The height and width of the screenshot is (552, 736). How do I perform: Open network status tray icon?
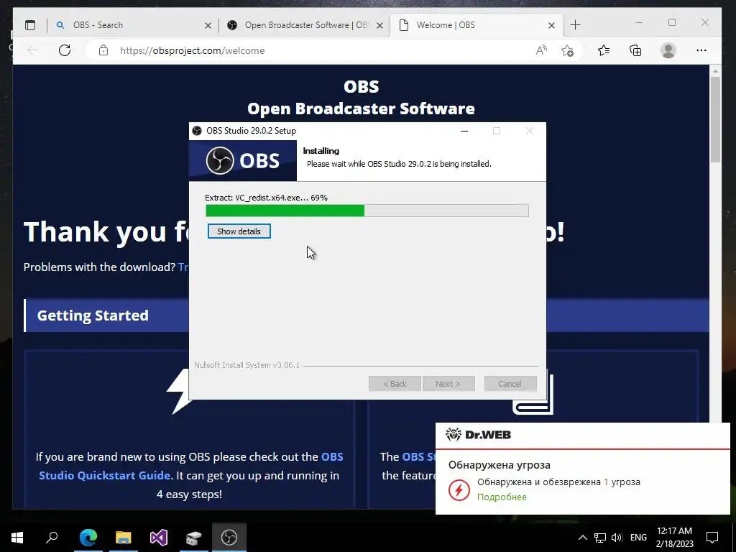click(x=599, y=538)
